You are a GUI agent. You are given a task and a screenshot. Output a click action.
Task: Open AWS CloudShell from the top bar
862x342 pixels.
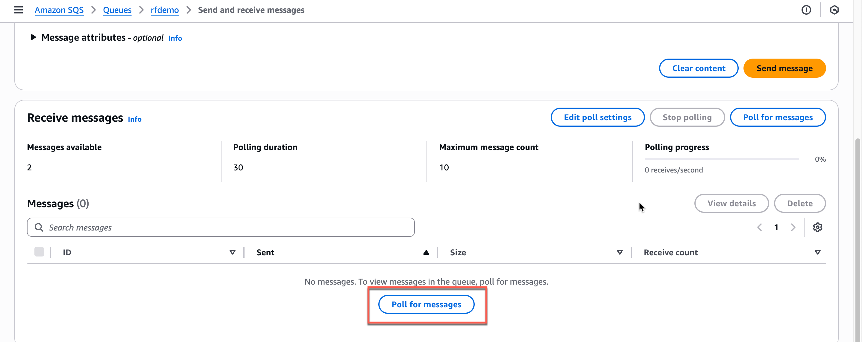click(x=834, y=10)
